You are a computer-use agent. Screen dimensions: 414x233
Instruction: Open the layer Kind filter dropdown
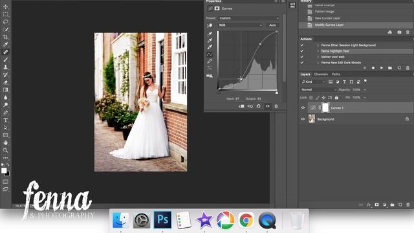coord(313,82)
